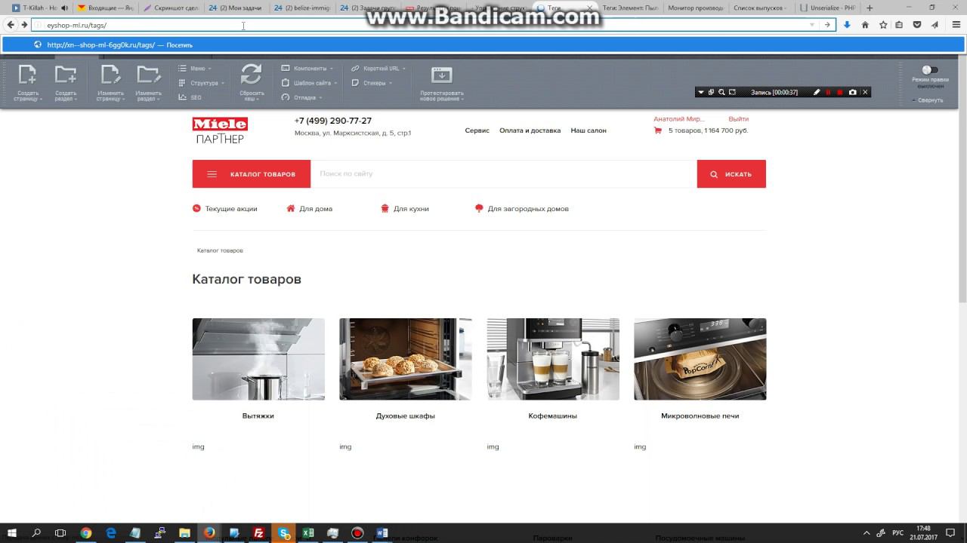This screenshot has width=967, height=543.
Task: Click the Для загородных домов tree icon
Action: 479,208
